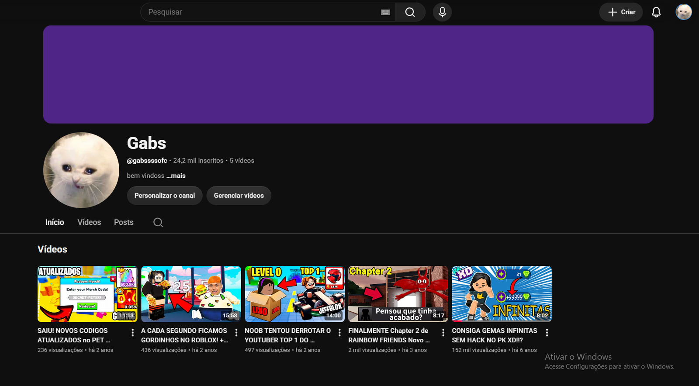
Task: Open options menu for GEMAS INFINITAS video
Action: tap(547, 333)
